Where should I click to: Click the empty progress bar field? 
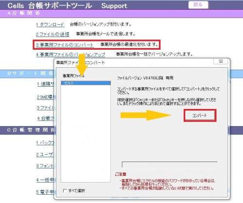170,165
